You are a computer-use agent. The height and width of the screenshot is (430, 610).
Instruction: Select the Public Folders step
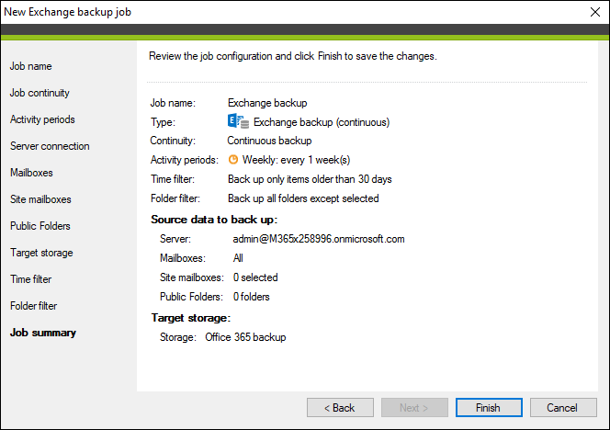(40, 226)
